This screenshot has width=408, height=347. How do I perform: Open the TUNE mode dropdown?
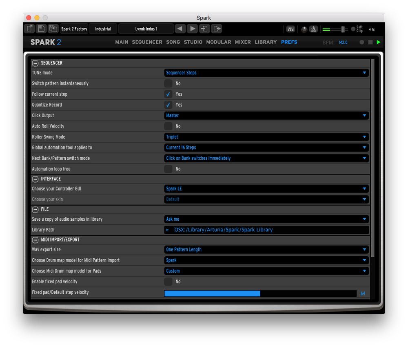tap(266, 73)
